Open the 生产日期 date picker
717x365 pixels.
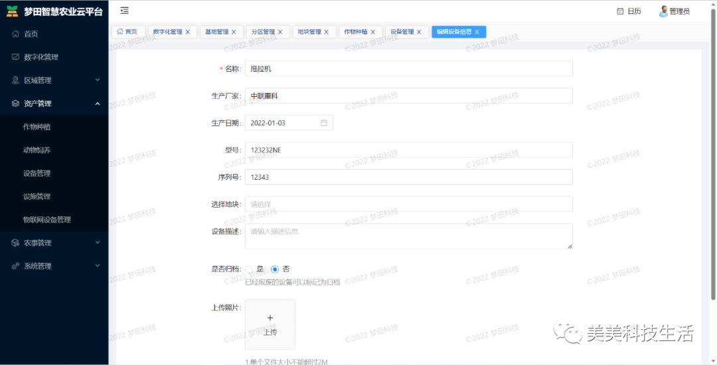[x=289, y=123]
